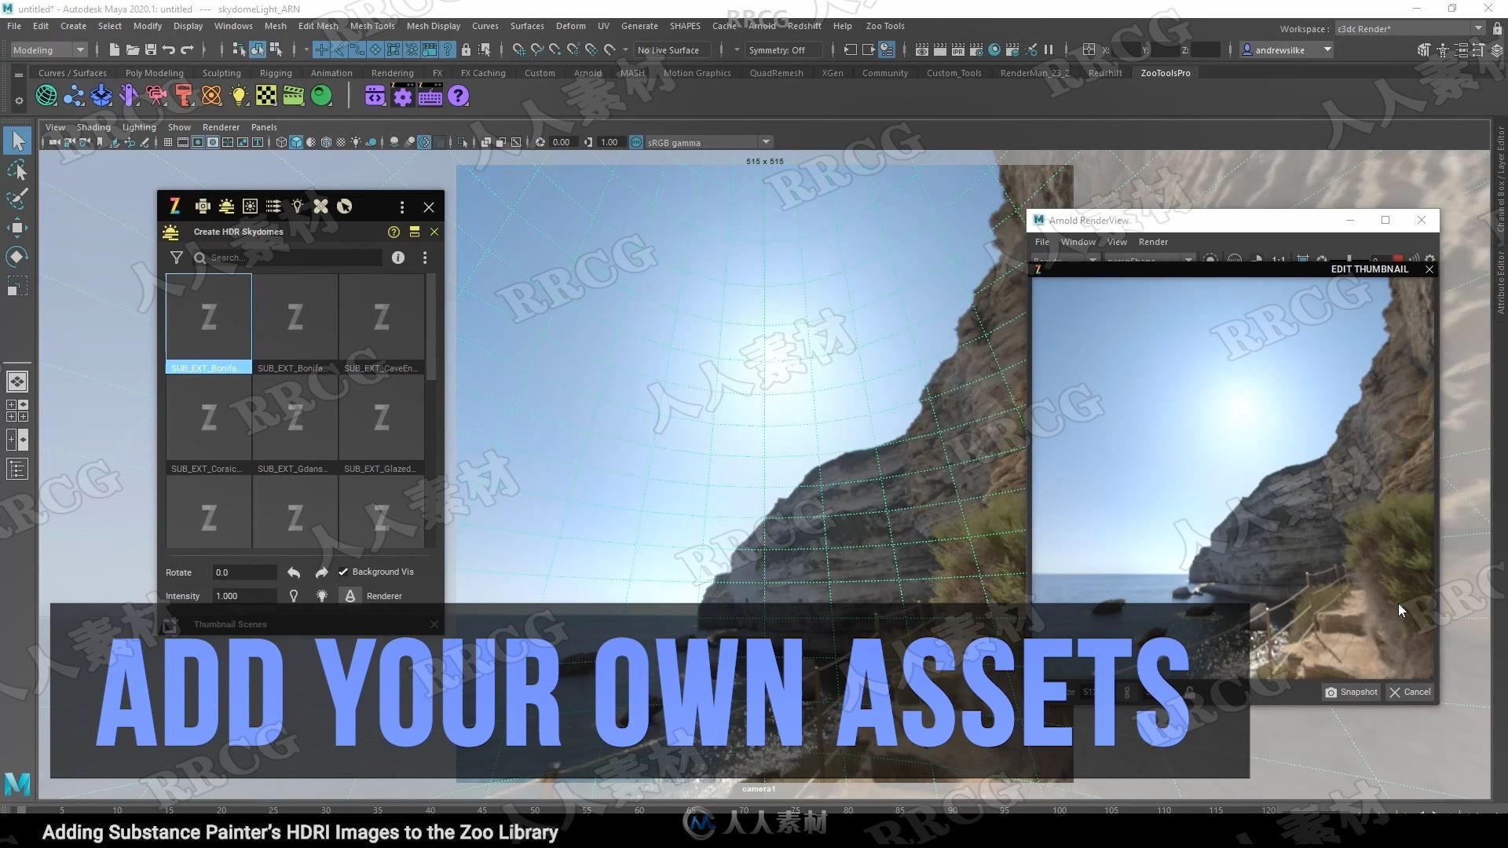Open the Lighting menu in the viewport panel
The width and height of the screenshot is (1508, 848).
coord(139,127)
